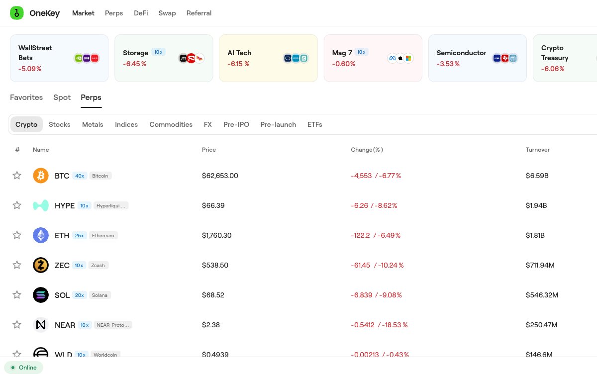
Task: Show Commodities perps
Action: (x=171, y=124)
